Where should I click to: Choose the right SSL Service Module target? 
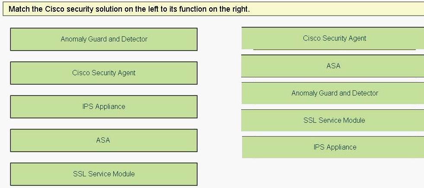(333, 121)
